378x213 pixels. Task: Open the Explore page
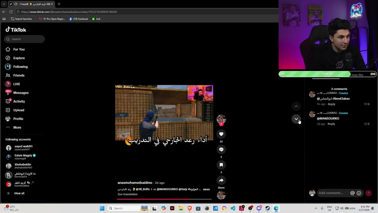point(19,58)
